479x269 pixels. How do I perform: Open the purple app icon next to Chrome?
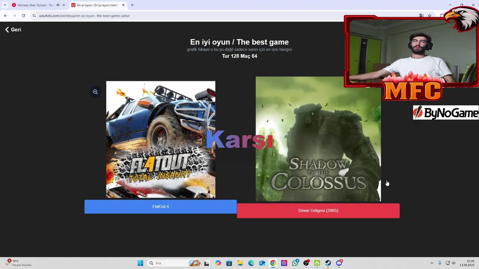coord(284,263)
